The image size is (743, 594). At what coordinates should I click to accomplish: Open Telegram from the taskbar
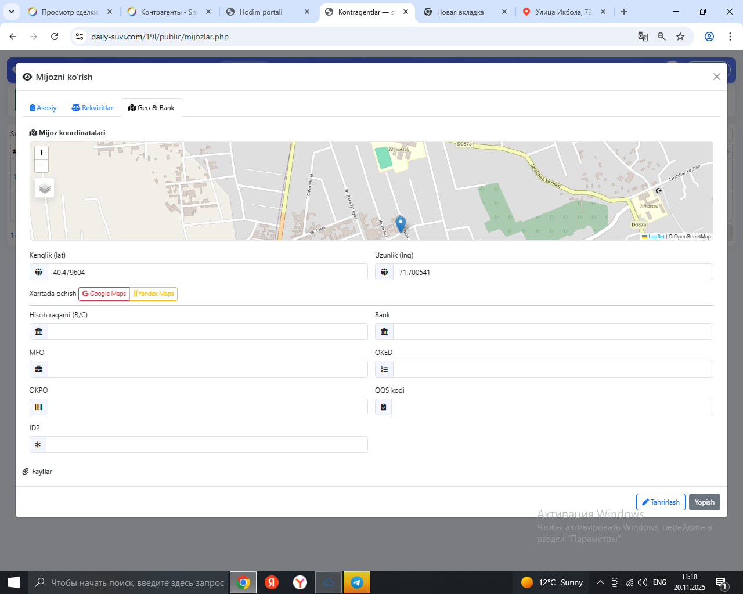pyautogui.click(x=357, y=582)
